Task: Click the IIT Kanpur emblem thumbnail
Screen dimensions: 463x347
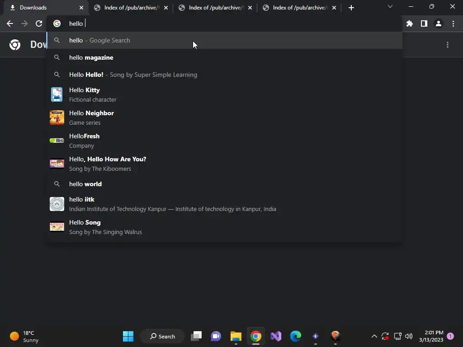Action: point(57,204)
